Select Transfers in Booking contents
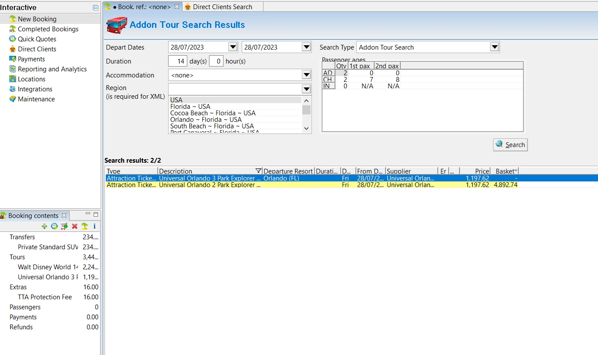Screen dimensions: 598x355 tap(22, 237)
